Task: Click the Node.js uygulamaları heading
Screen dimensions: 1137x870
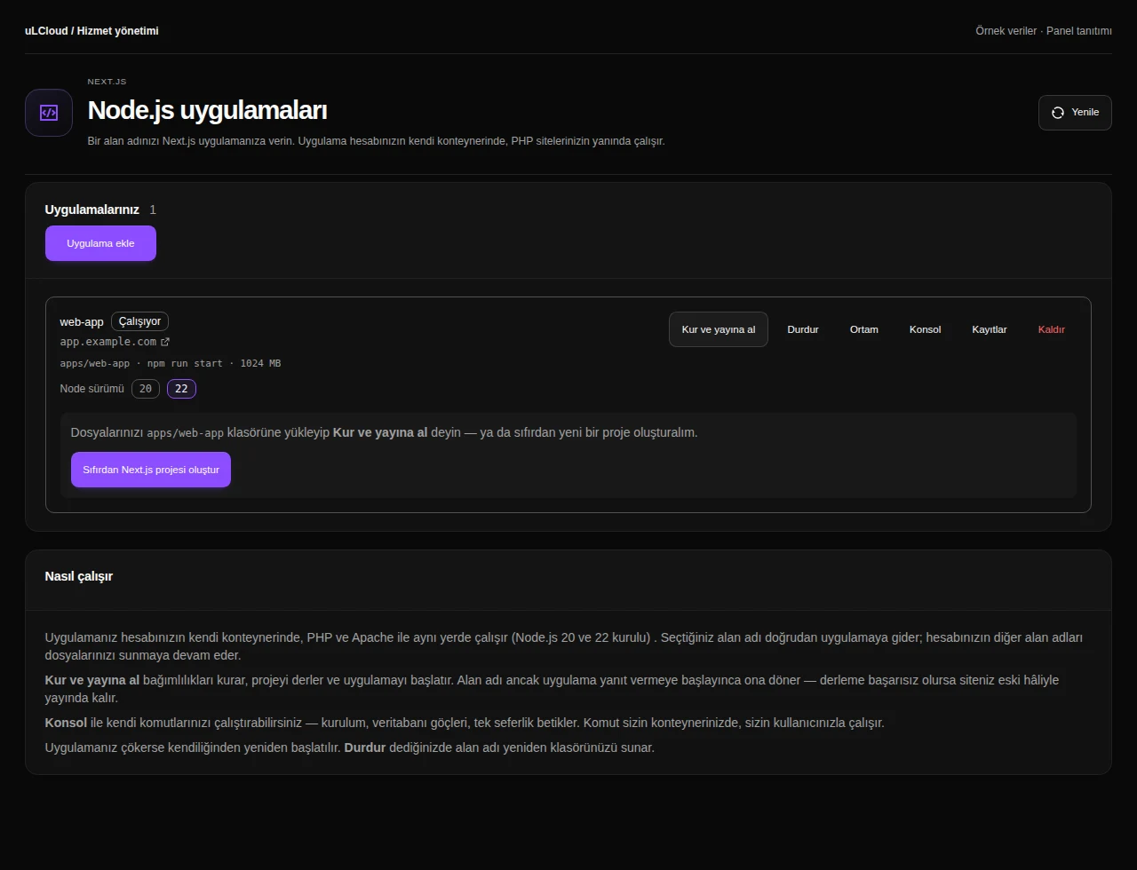Action: click(x=207, y=111)
